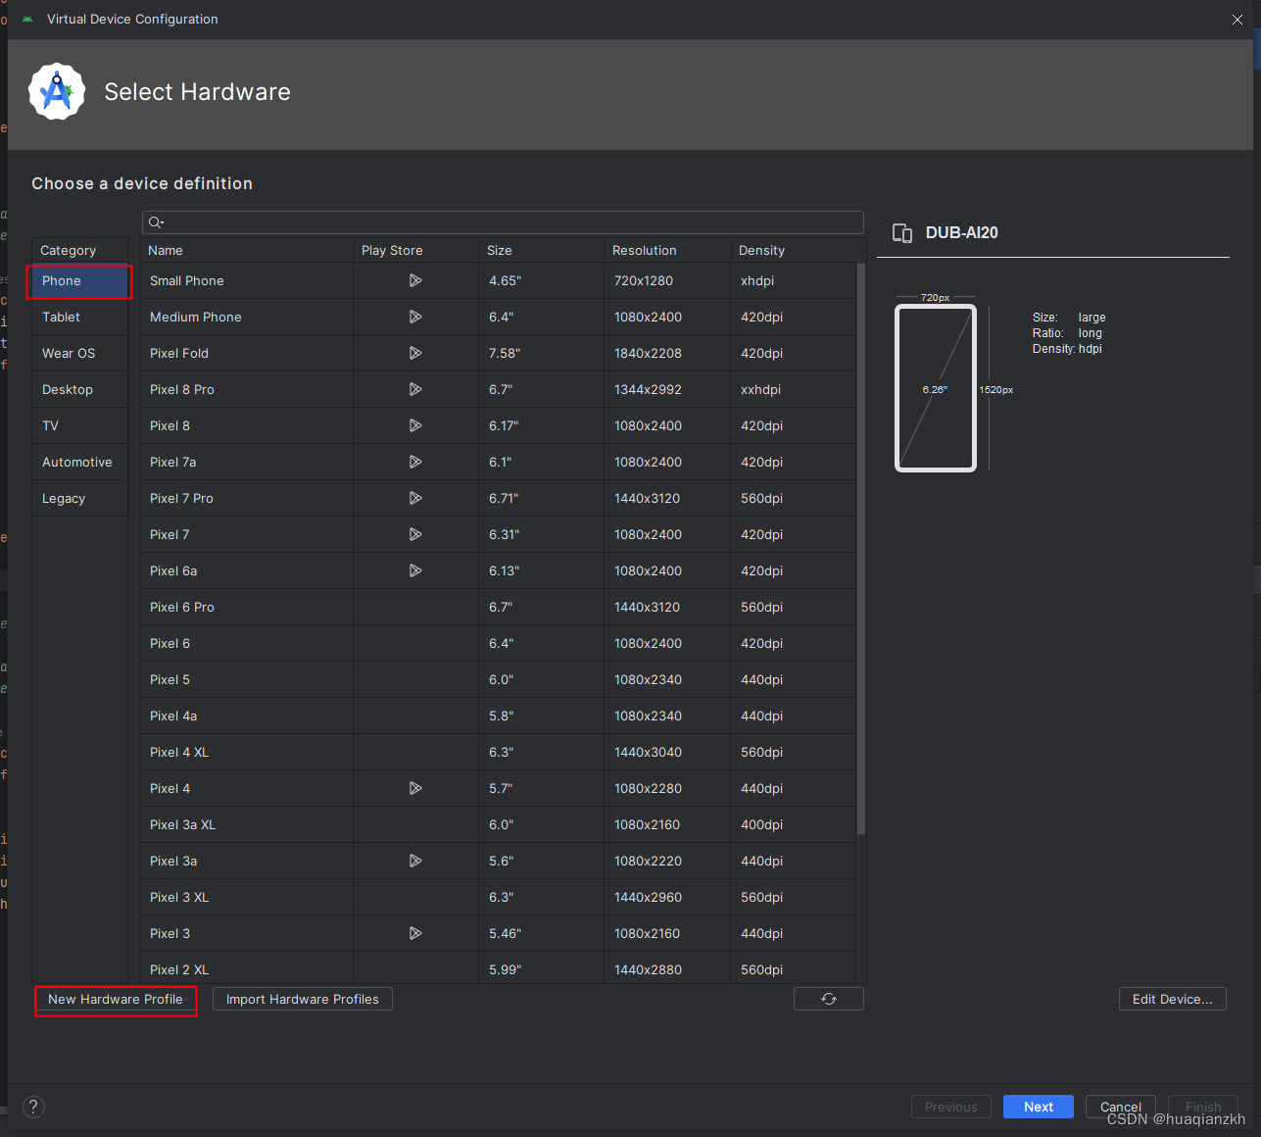Open the help question mark icon
Image resolution: width=1261 pixels, height=1137 pixels.
point(33,1107)
